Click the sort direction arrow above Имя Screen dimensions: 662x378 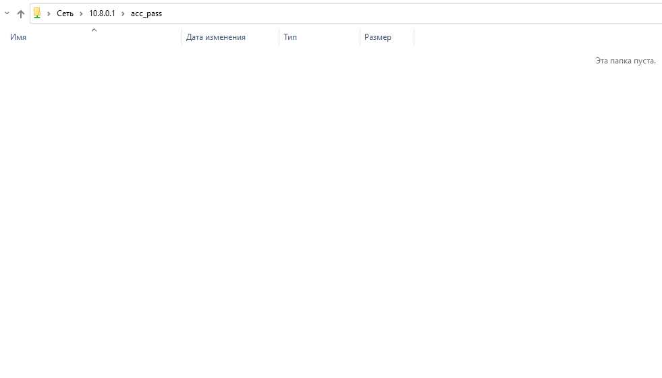pyautogui.click(x=94, y=30)
